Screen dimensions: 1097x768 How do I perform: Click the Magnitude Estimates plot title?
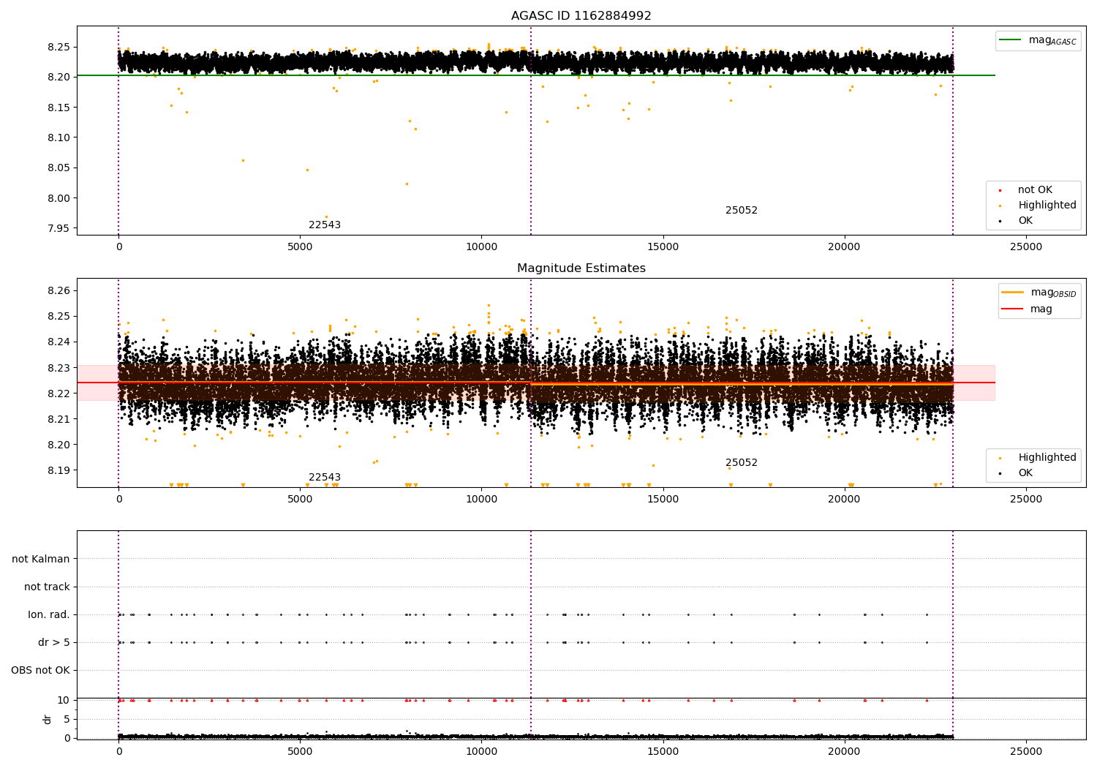pos(581,268)
